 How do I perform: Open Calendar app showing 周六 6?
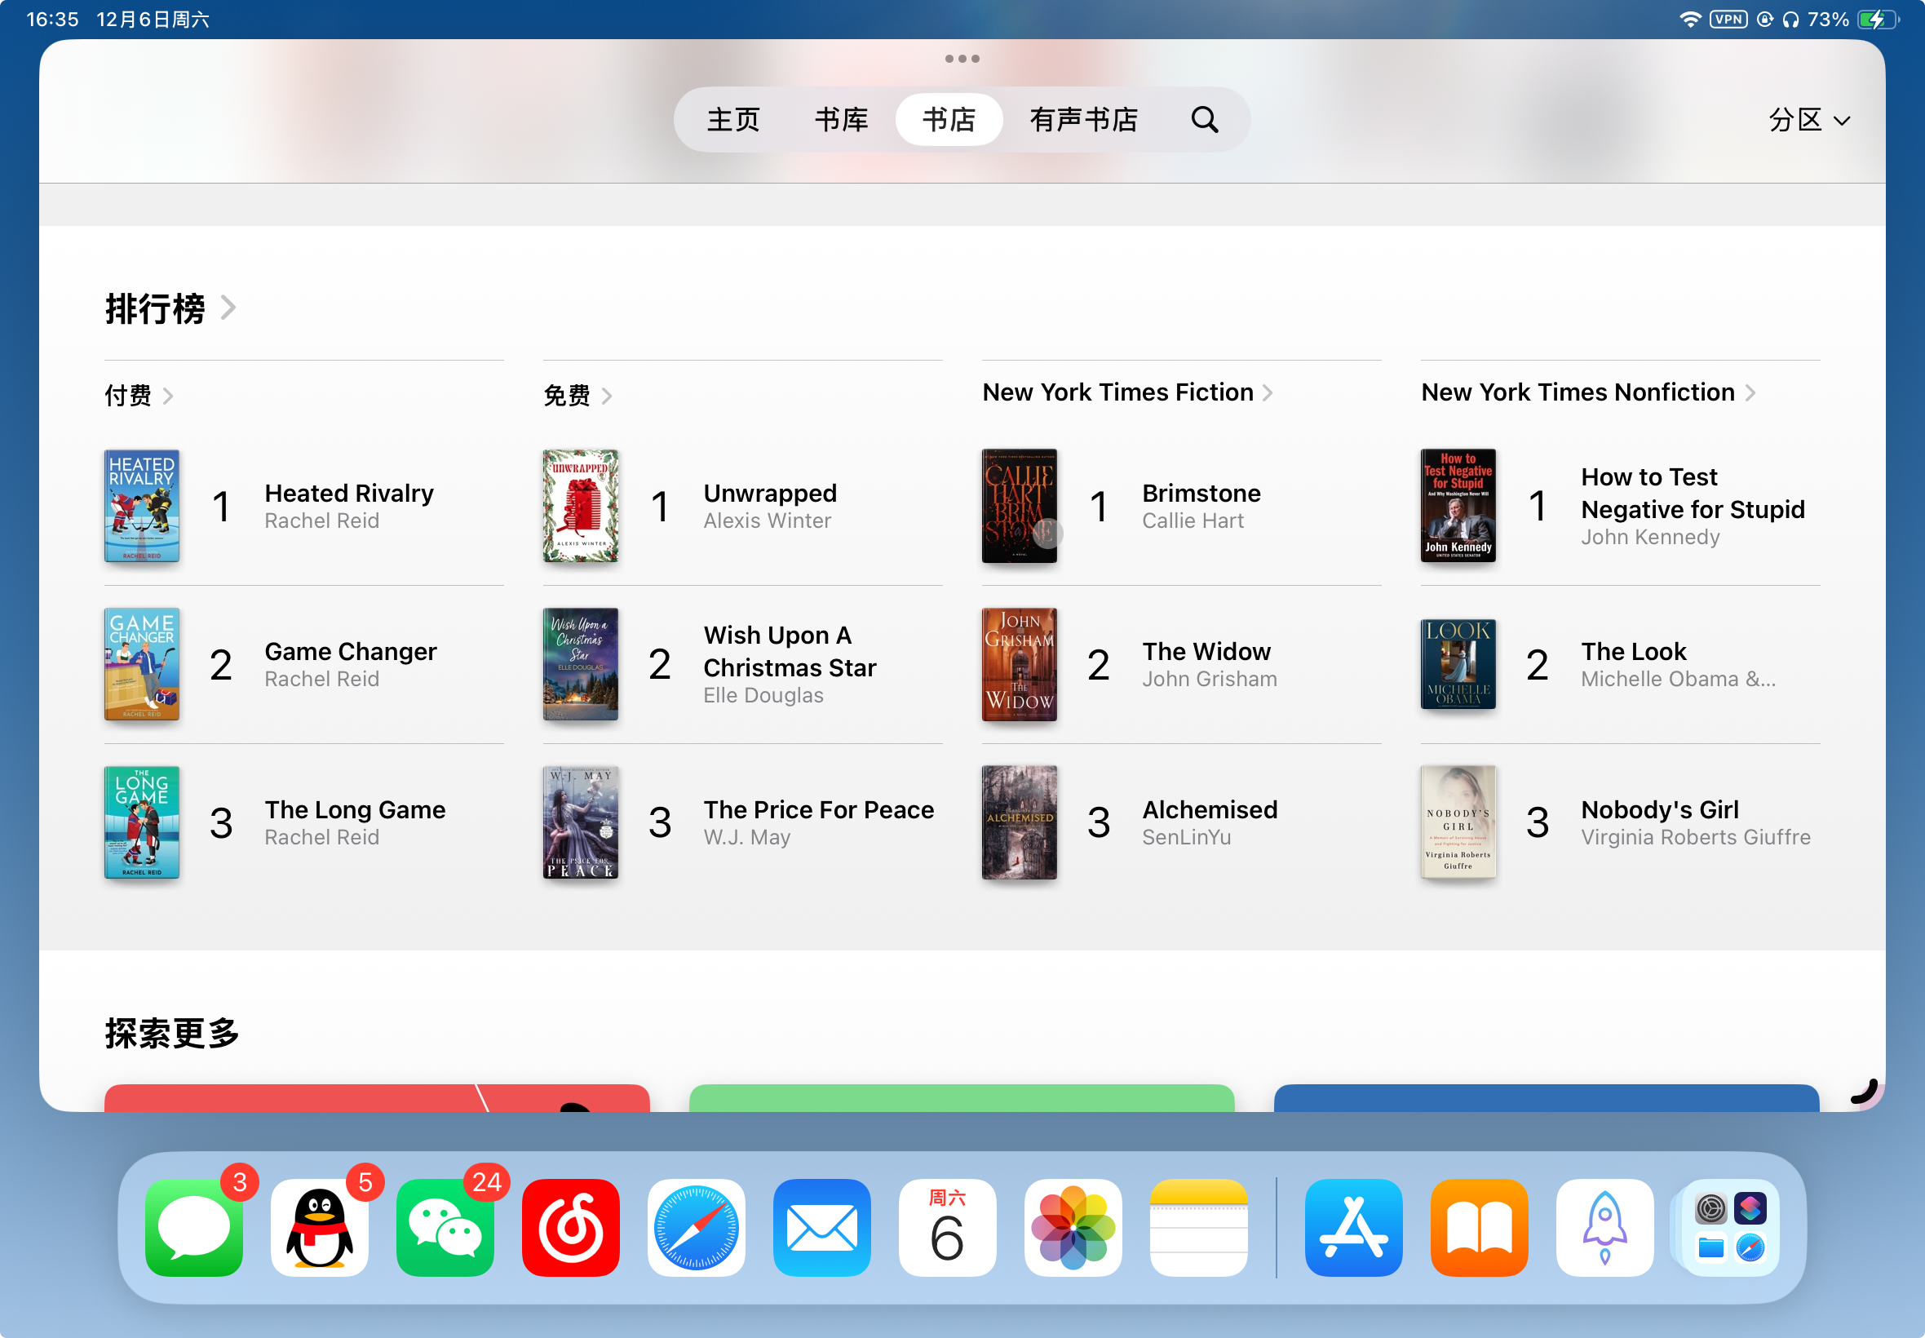(x=948, y=1227)
